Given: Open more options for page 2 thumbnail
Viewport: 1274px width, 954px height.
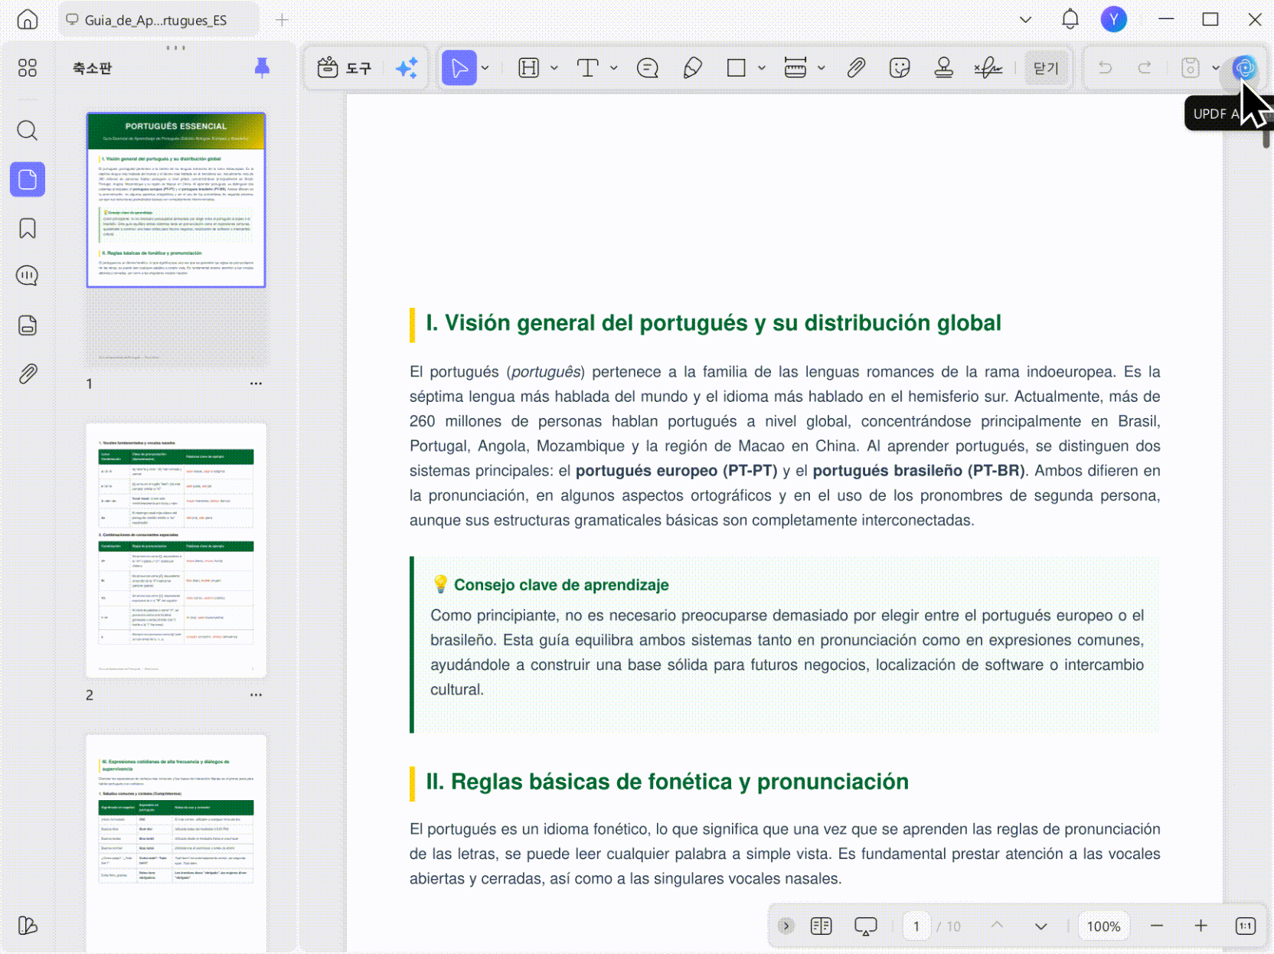Looking at the screenshot, I should [256, 695].
